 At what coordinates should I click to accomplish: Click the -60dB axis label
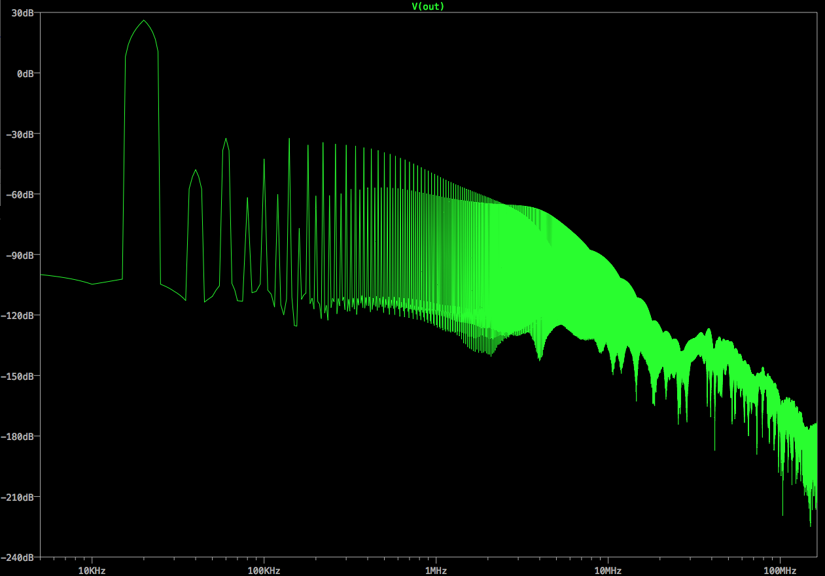coord(20,195)
